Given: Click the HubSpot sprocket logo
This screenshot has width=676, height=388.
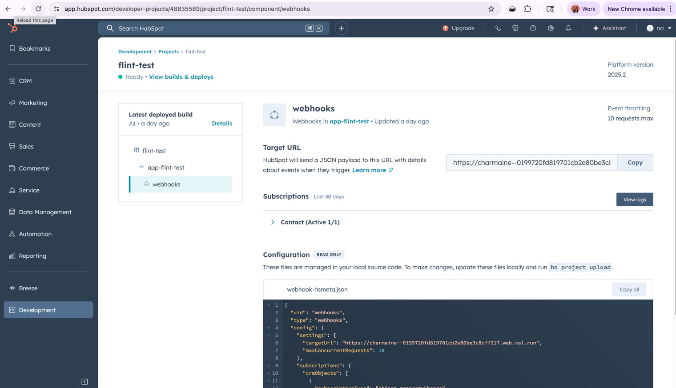Looking at the screenshot, I should click(x=12, y=28).
